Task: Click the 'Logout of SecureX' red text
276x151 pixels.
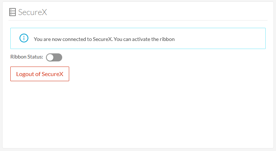Action: [40, 74]
